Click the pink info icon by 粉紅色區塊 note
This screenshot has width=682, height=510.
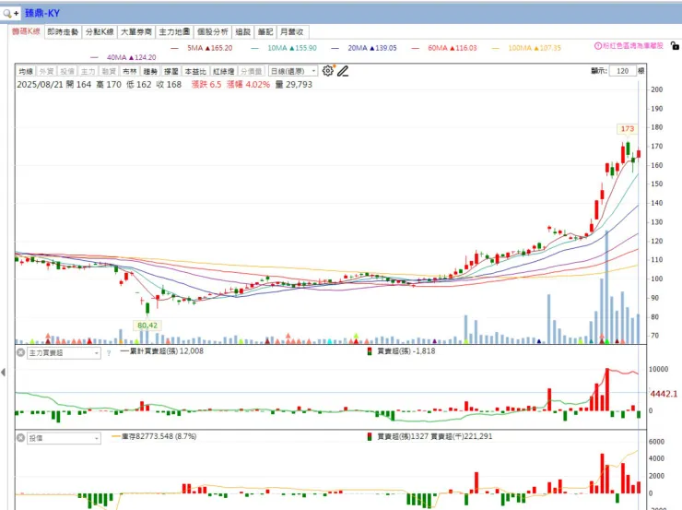597,46
